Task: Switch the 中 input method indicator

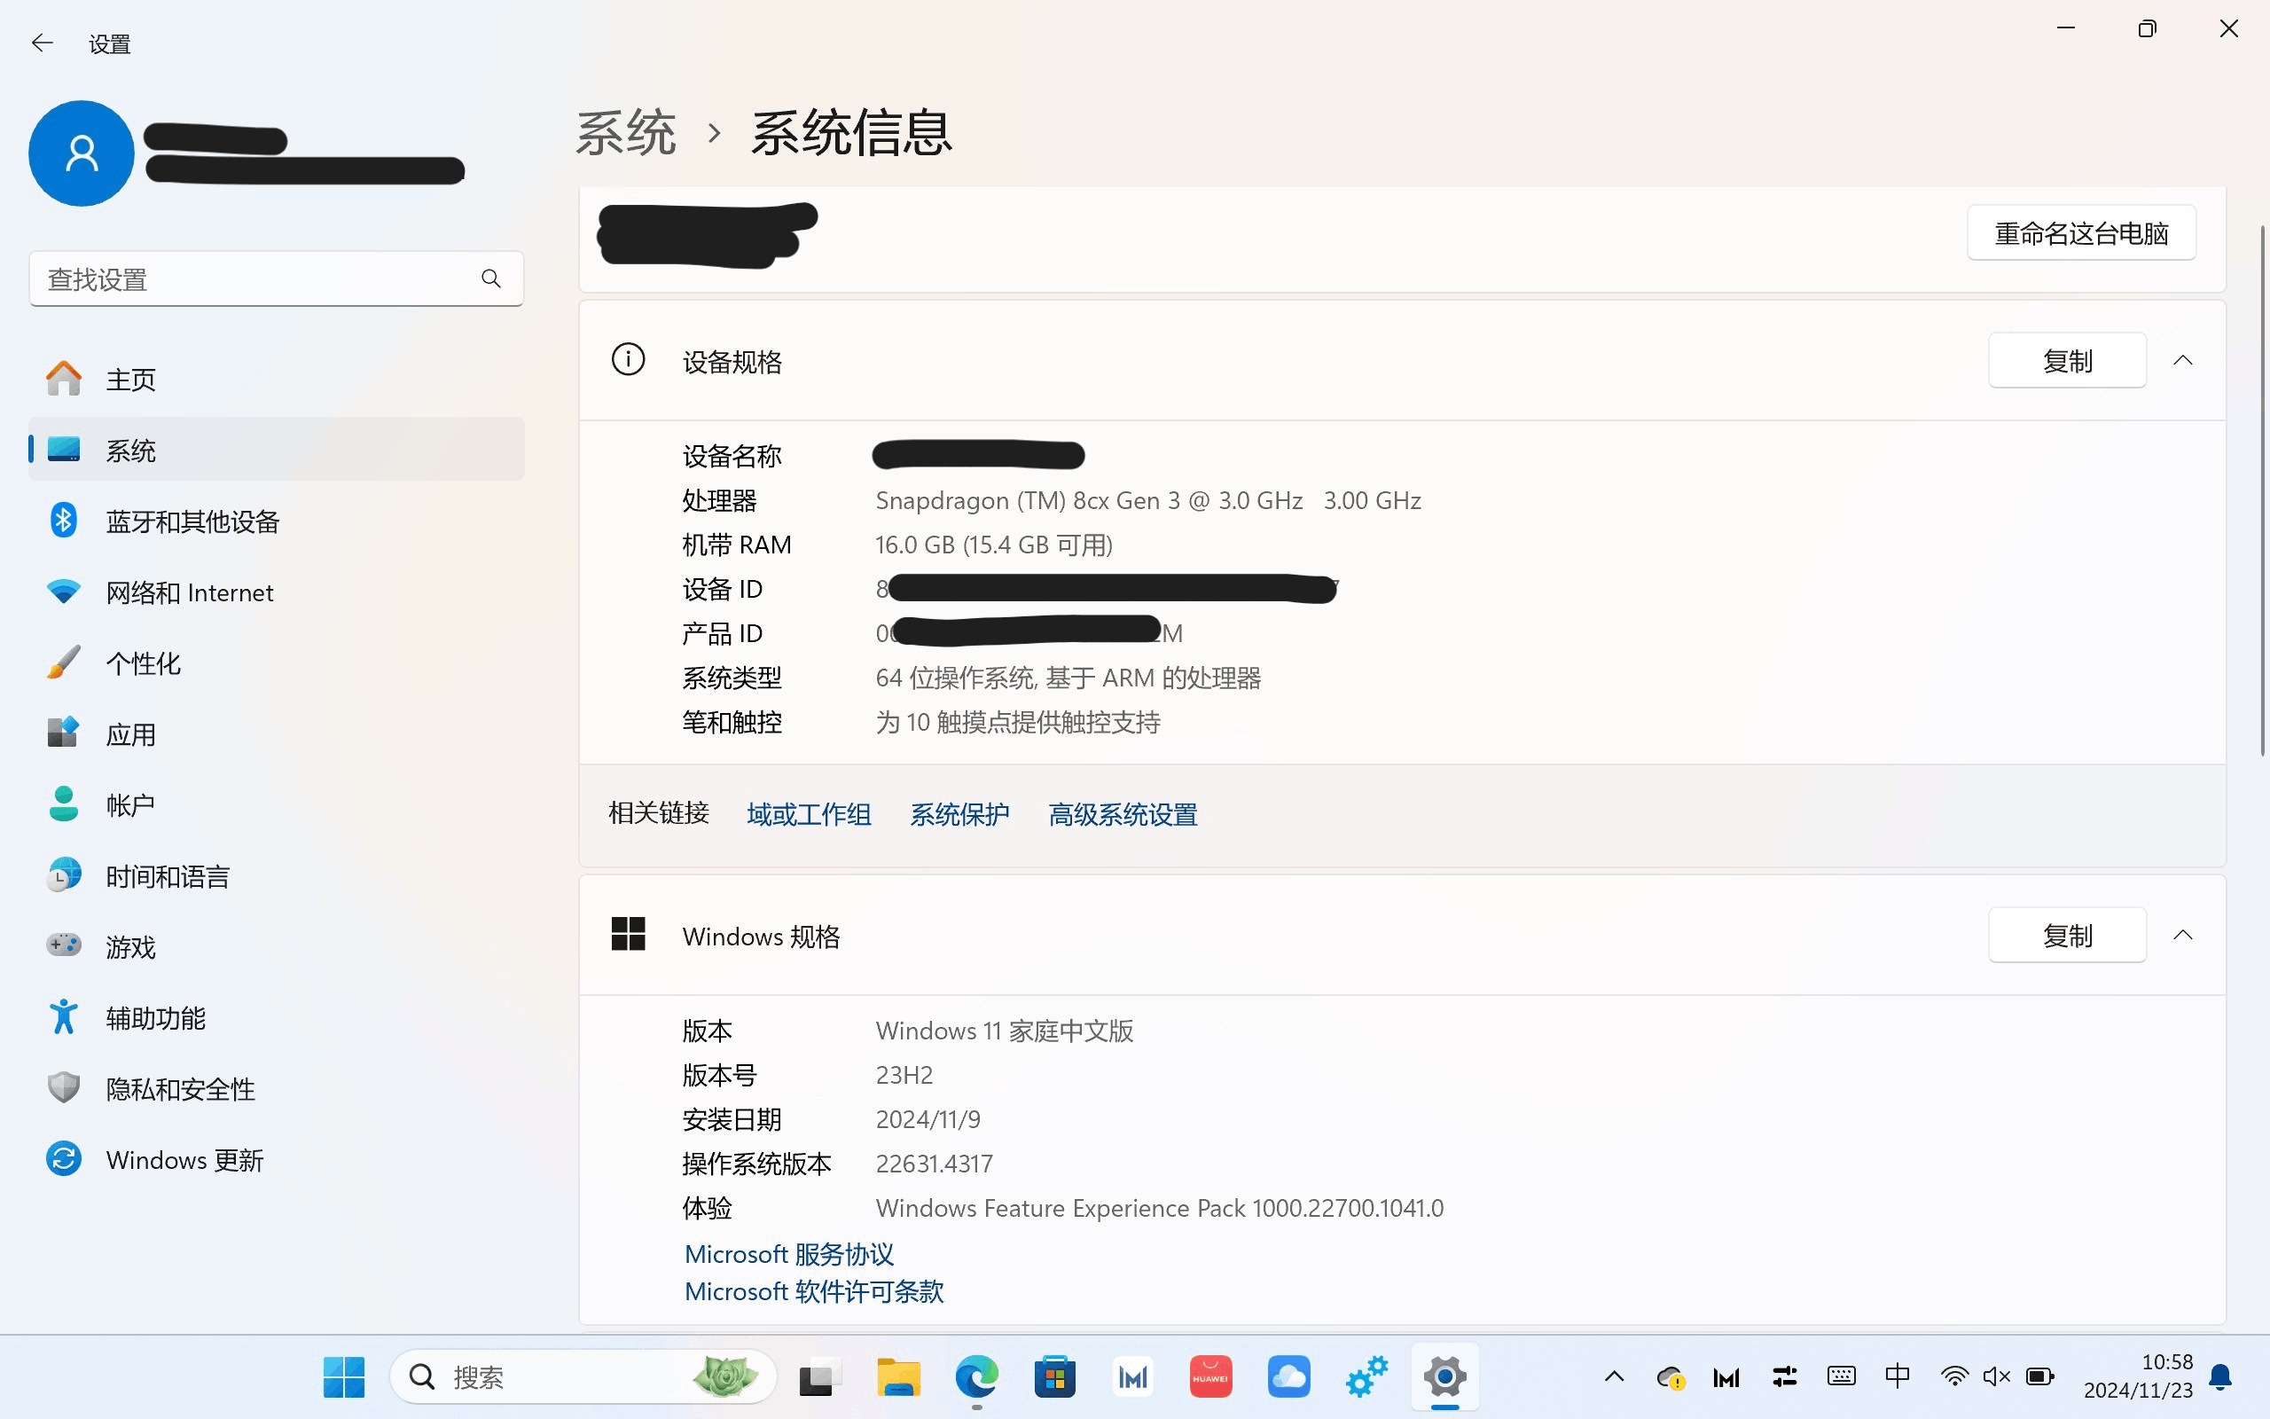Action: tap(1897, 1376)
